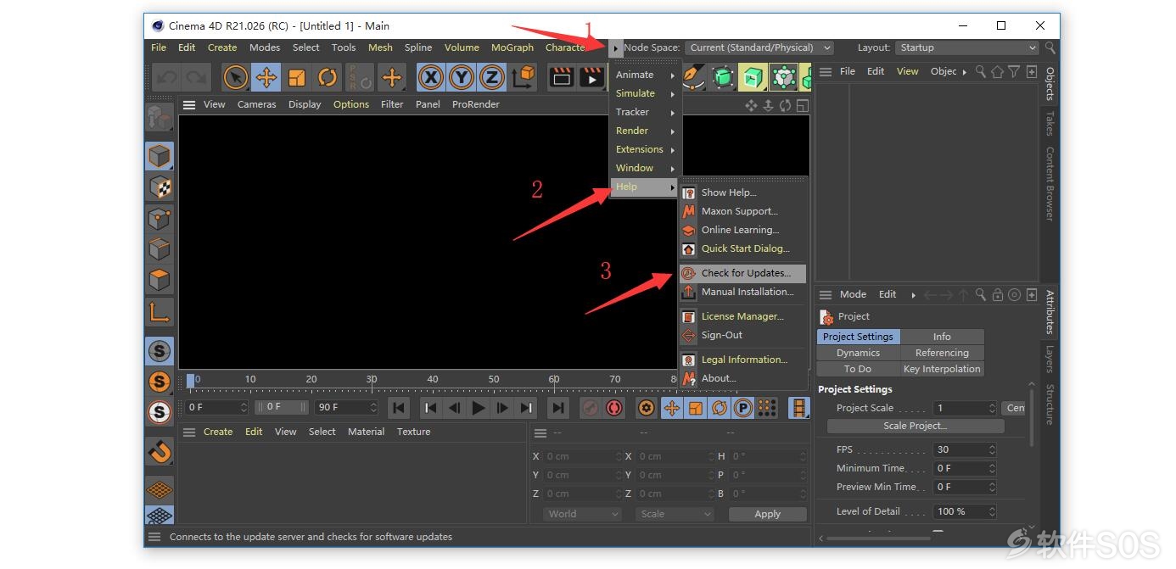Go to end of timeline

pos(557,408)
